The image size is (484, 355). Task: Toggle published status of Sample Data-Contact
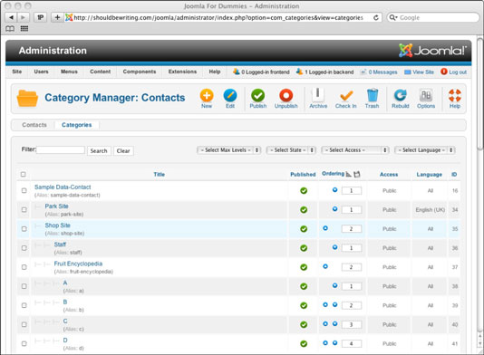[x=304, y=190]
